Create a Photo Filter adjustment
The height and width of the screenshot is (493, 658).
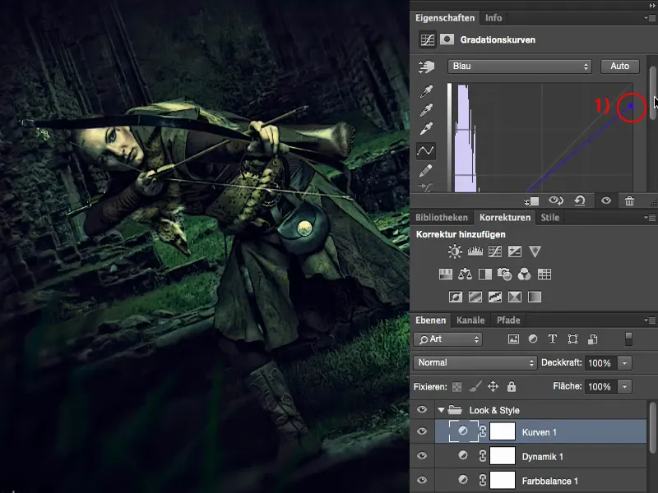coord(503,274)
